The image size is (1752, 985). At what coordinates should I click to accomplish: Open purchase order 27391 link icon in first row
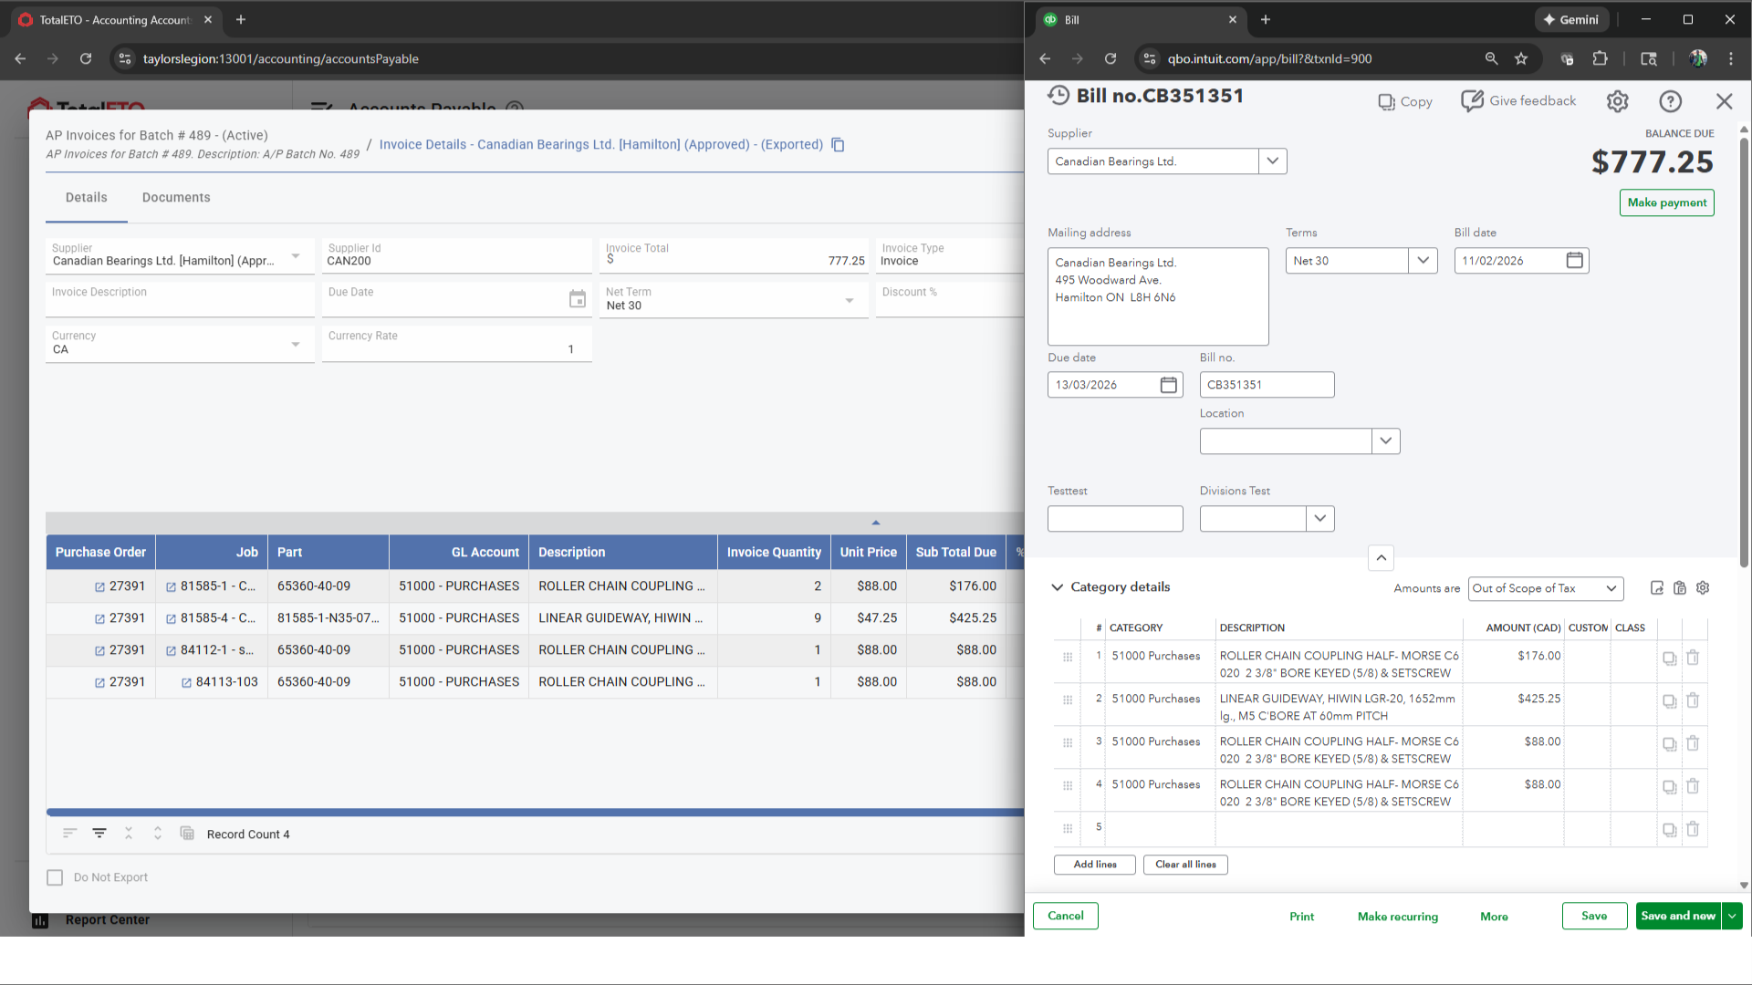coord(100,587)
